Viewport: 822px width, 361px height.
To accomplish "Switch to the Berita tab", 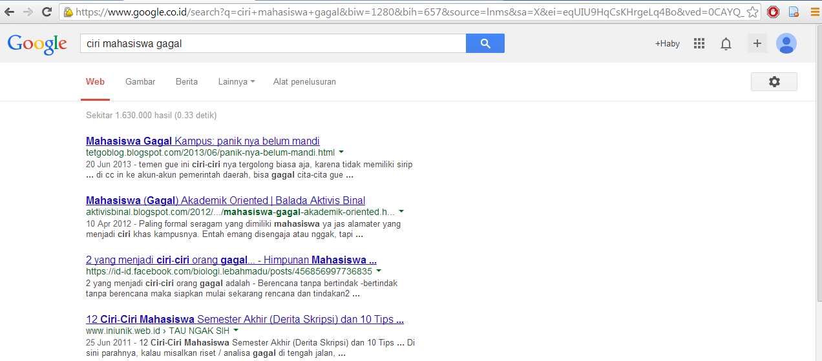I will [187, 81].
